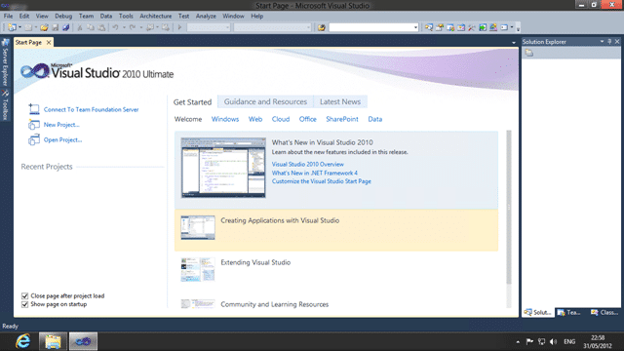624x351 pixels.
Task: Click Connect To Team Foundation Server
Action: coord(91,109)
